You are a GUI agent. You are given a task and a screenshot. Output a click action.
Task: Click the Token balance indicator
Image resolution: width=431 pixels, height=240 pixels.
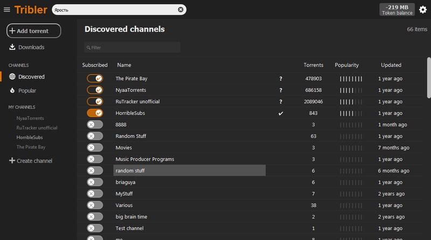point(397,9)
